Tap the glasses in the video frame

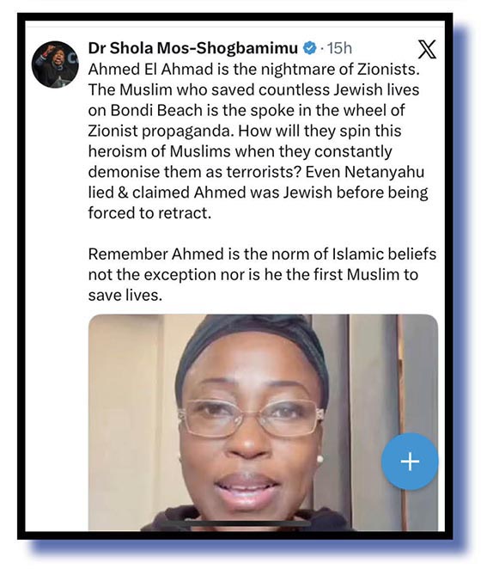point(251,418)
